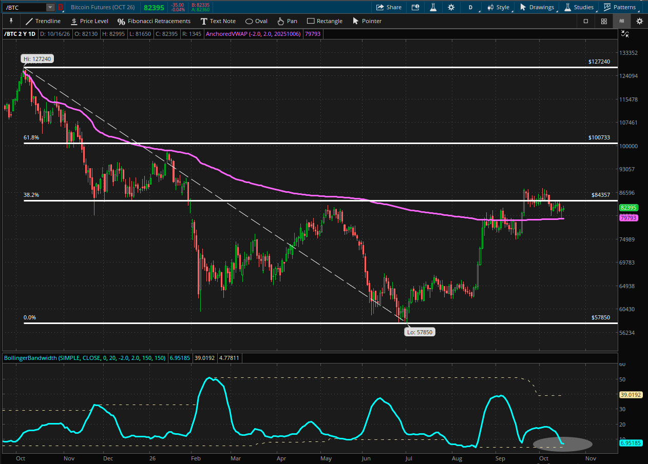The width and height of the screenshot is (648, 464).
Task: Click the 39.0192 bandwidth axis tag
Action: [x=632, y=395]
